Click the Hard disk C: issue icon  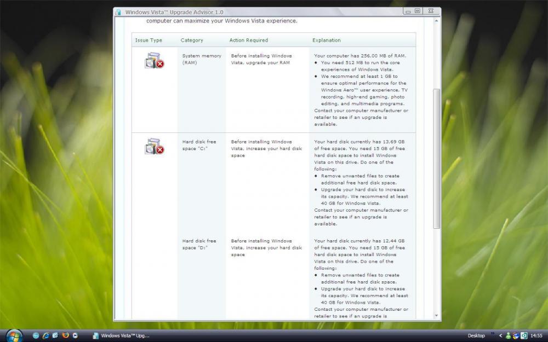tap(154, 146)
